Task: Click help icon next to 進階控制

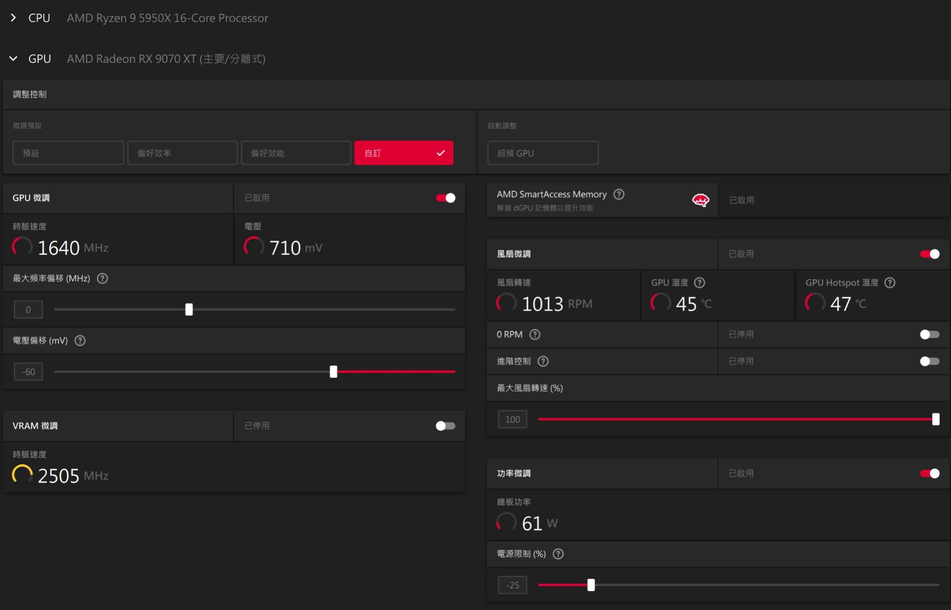Action: [543, 361]
